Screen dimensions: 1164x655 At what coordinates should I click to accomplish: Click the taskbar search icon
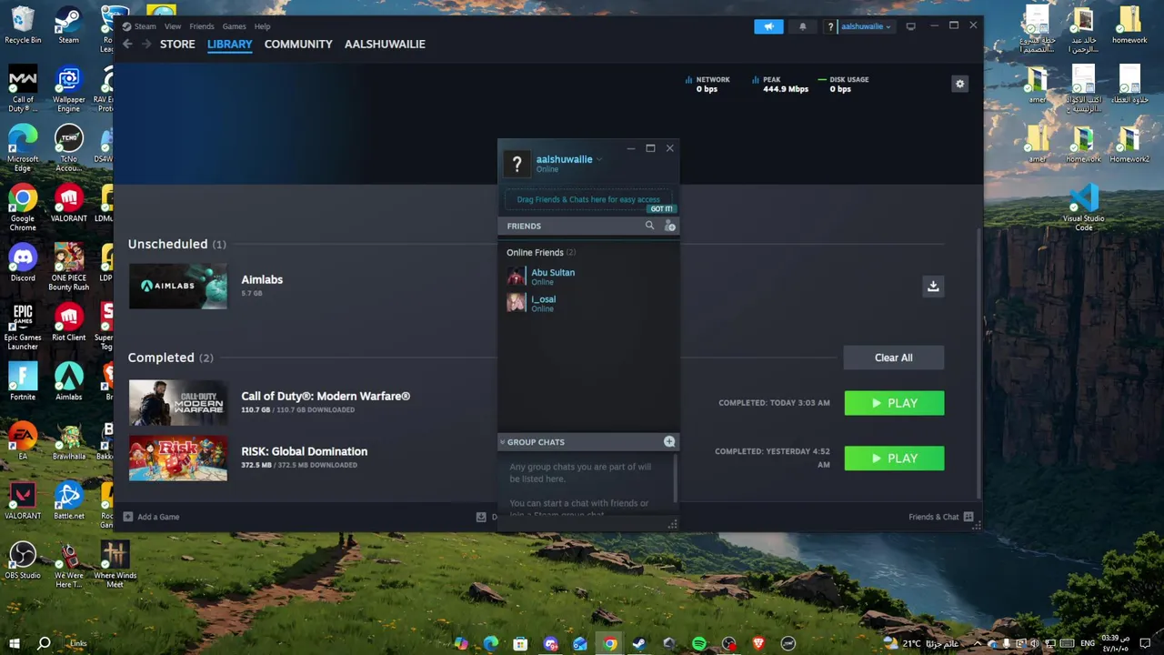point(44,643)
